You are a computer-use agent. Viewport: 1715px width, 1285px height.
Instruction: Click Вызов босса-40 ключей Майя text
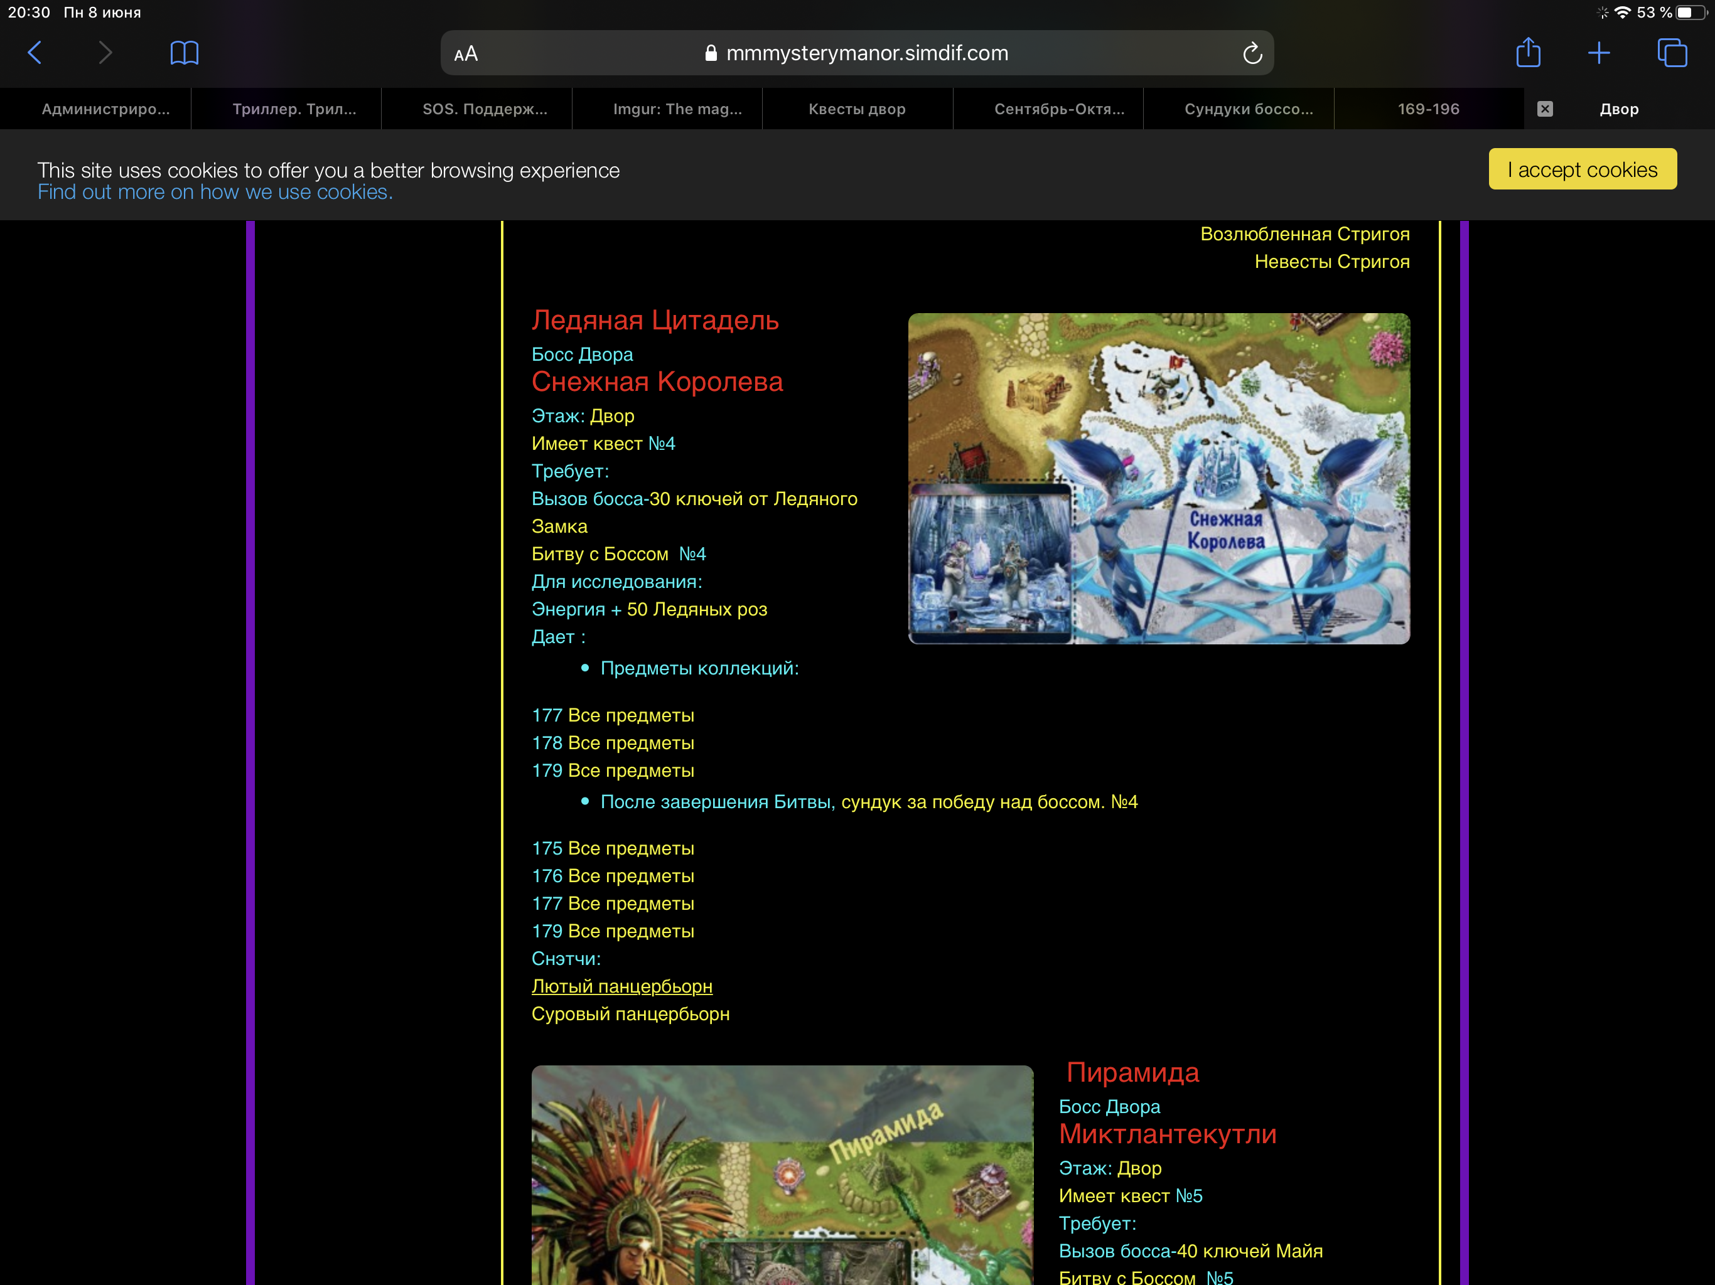click(1191, 1251)
